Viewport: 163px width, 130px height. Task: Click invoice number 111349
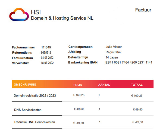[x=46, y=47]
